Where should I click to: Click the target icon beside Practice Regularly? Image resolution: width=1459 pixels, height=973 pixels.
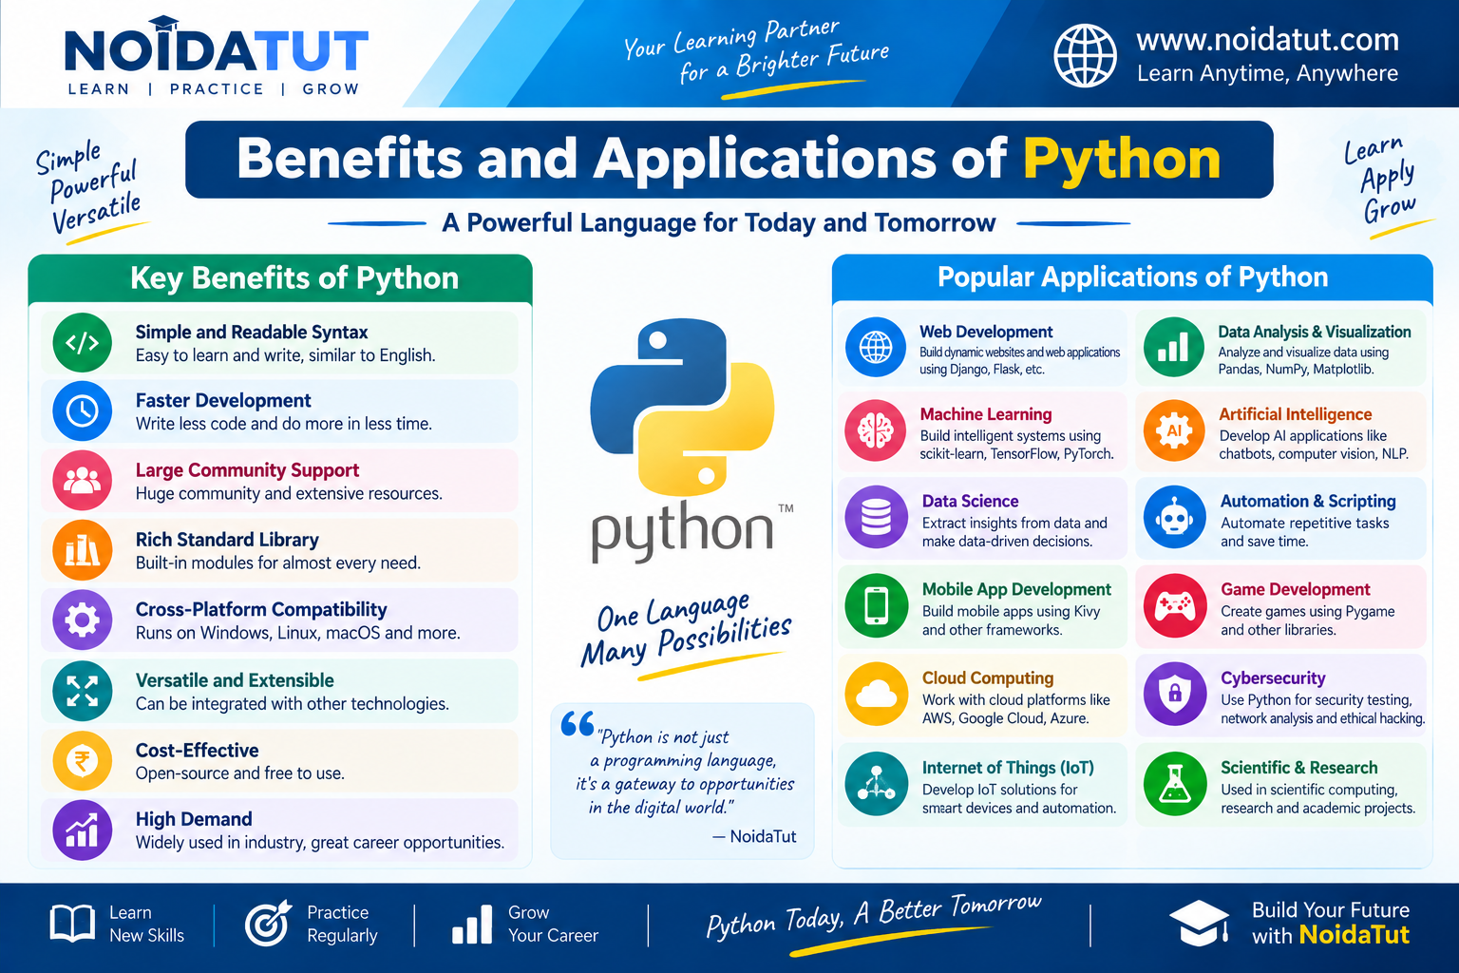pyautogui.click(x=268, y=924)
